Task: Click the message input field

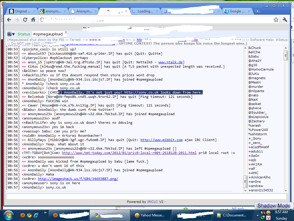Action: click(146, 196)
